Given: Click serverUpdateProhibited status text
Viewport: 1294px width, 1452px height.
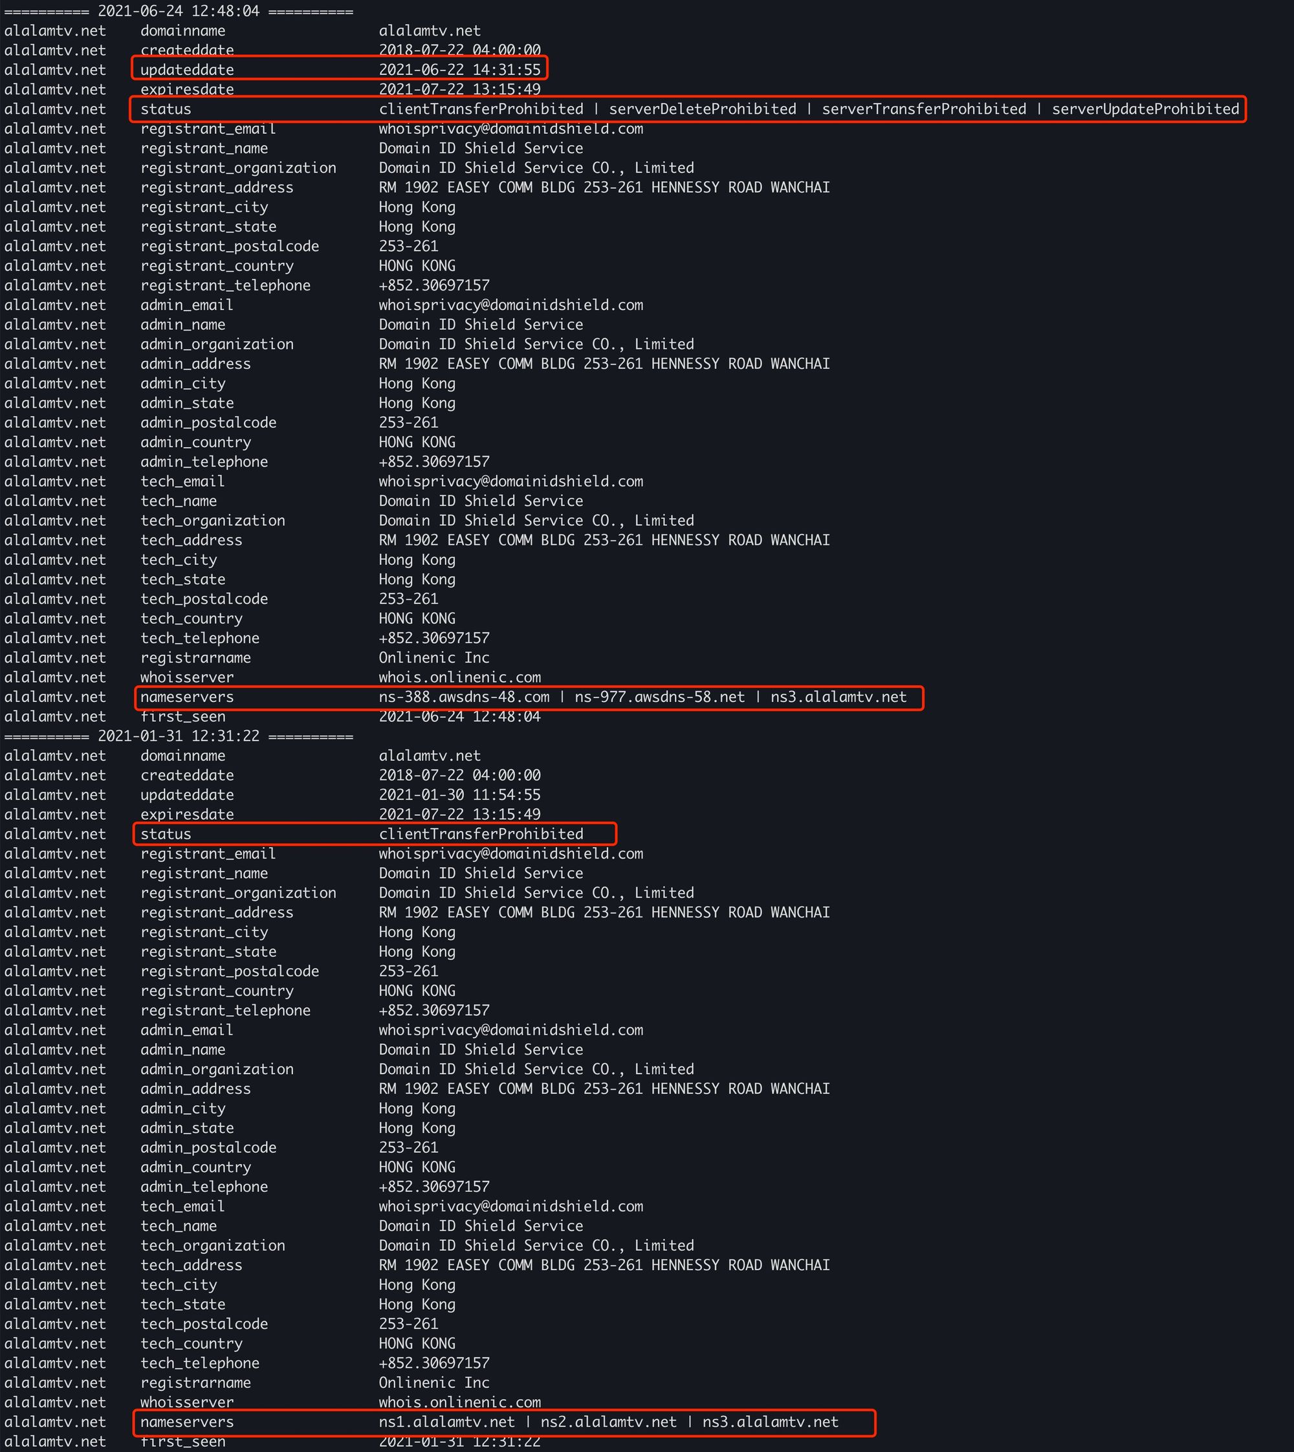Looking at the screenshot, I should pyautogui.click(x=1145, y=109).
